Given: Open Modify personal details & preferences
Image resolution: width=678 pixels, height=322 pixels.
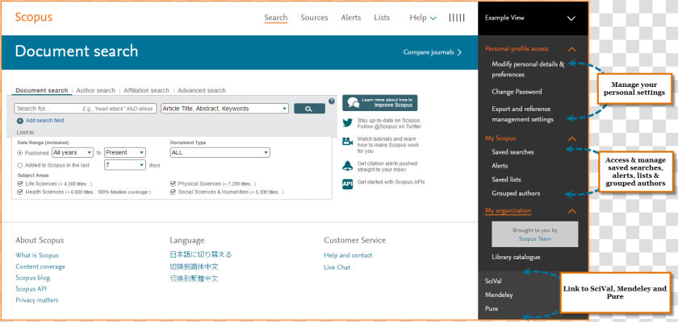Looking at the screenshot, I should [528, 69].
